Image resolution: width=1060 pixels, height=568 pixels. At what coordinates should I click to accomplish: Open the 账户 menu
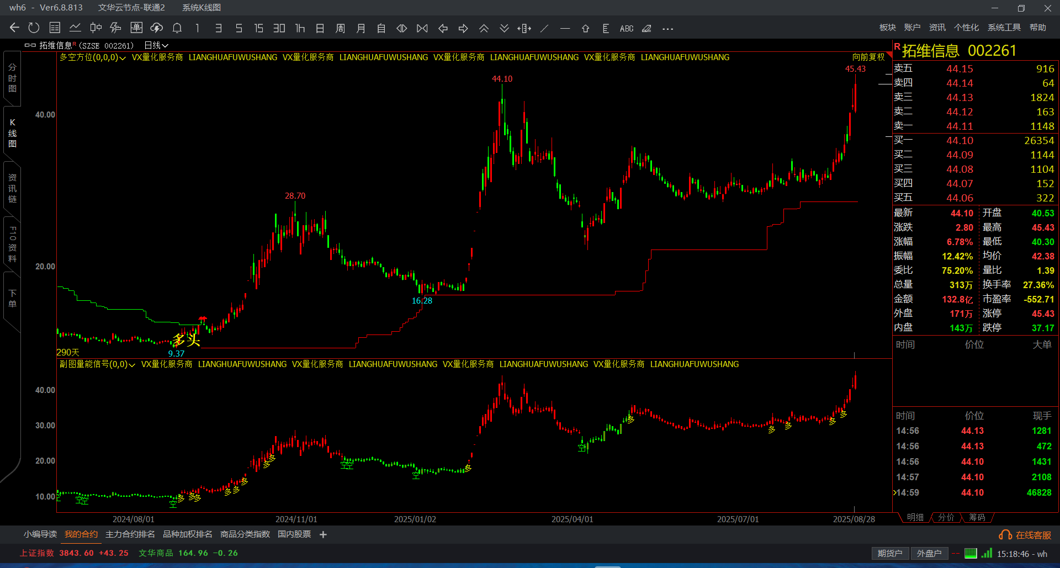[912, 28]
